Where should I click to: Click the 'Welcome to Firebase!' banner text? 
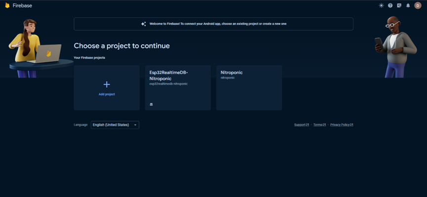pyautogui.click(x=218, y=24)
